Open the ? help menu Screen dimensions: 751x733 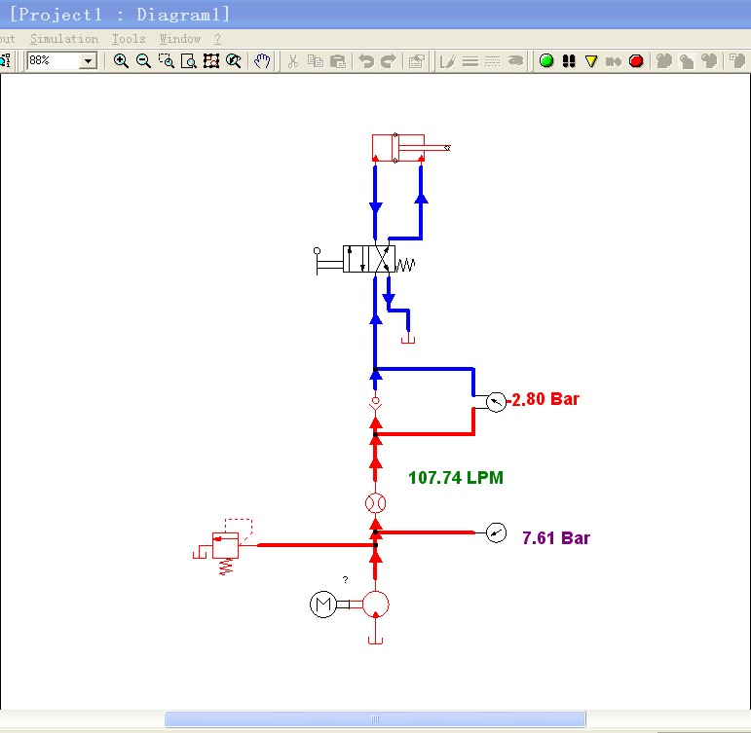click(217, 39)
